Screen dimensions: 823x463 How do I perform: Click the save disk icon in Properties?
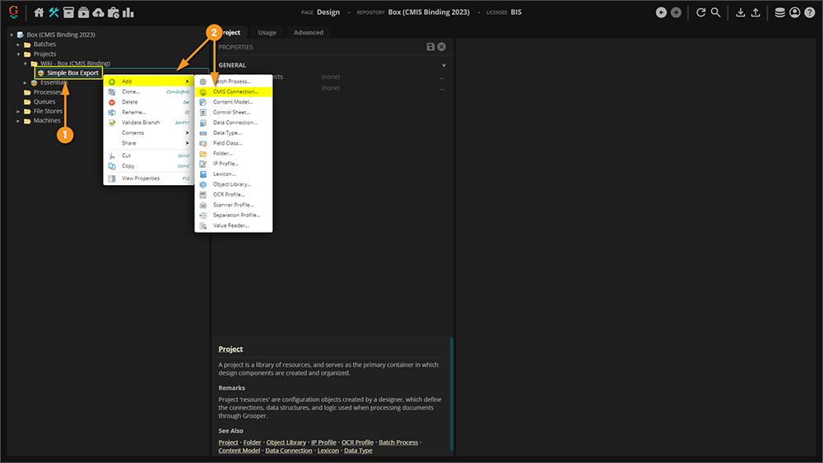[430, 47]
